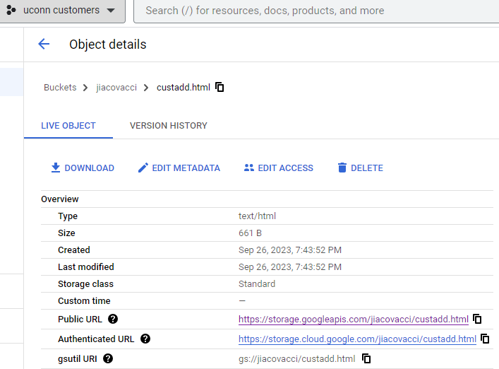Navigate to Buckets breadcrumb
The width and height of the screenshot is (499, 369).
pyautogui.click(x=60, y=88)
